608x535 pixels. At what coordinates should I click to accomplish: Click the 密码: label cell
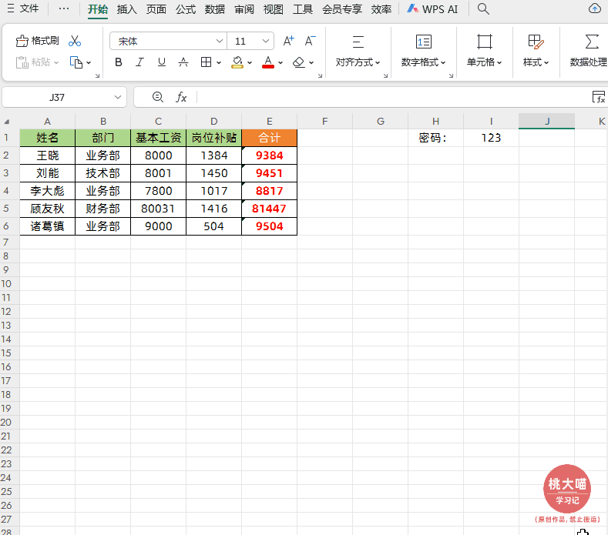(x=435, y=138)
